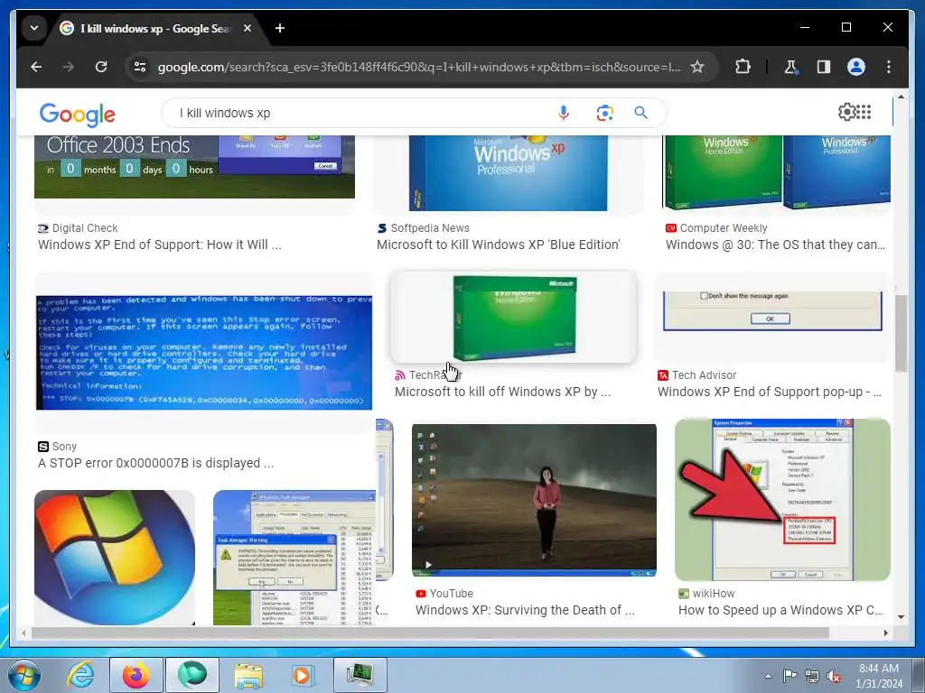Open the Action Center flag icon
Viewport: 925px width, 693px height.
click(790, 676)
